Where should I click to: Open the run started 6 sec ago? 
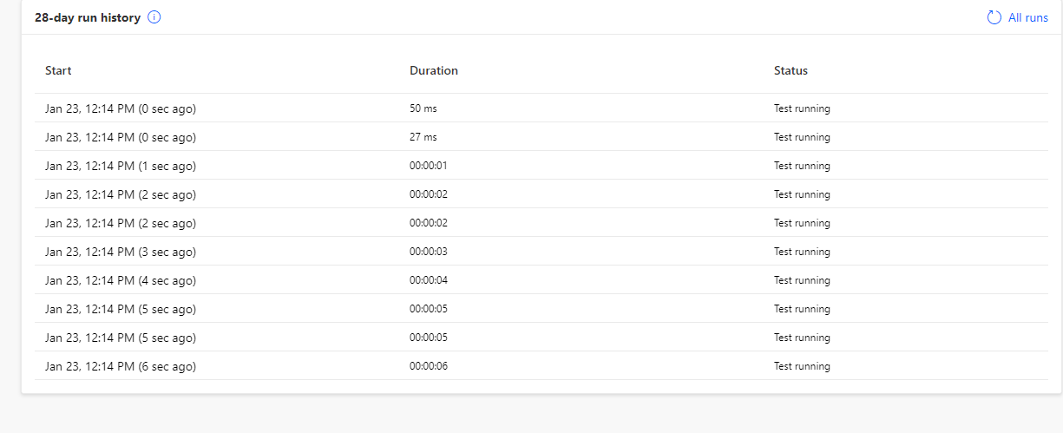pos(121,366)
